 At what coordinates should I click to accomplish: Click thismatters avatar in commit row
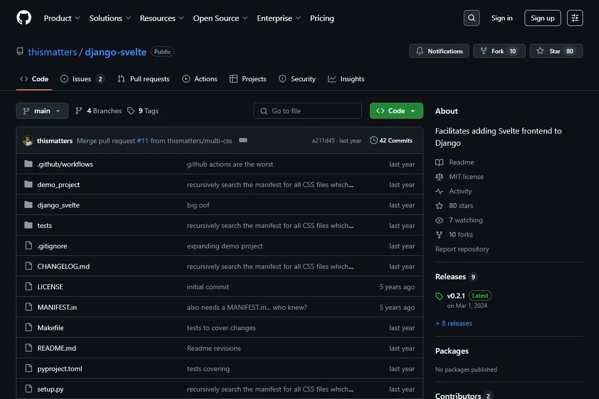(x=28, y=141)
